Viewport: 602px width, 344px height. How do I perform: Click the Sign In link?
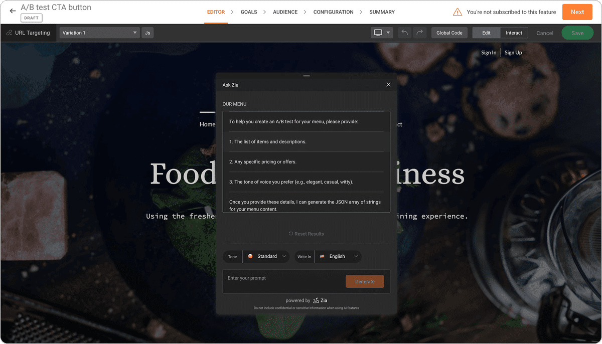click(489, 53)
